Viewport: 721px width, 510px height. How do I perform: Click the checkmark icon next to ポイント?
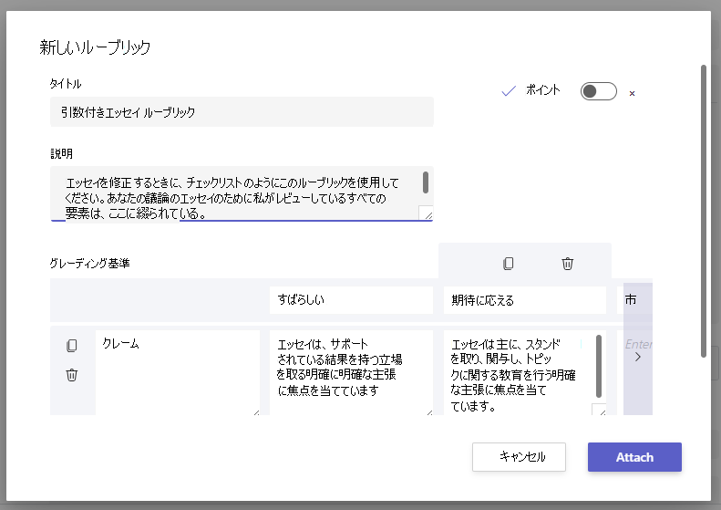pyautogui.click(x=509, y=91)
